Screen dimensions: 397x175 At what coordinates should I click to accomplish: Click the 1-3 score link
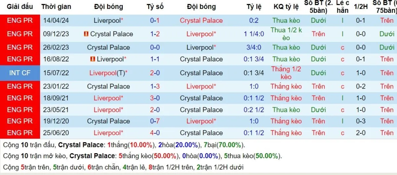pos(155,87)
